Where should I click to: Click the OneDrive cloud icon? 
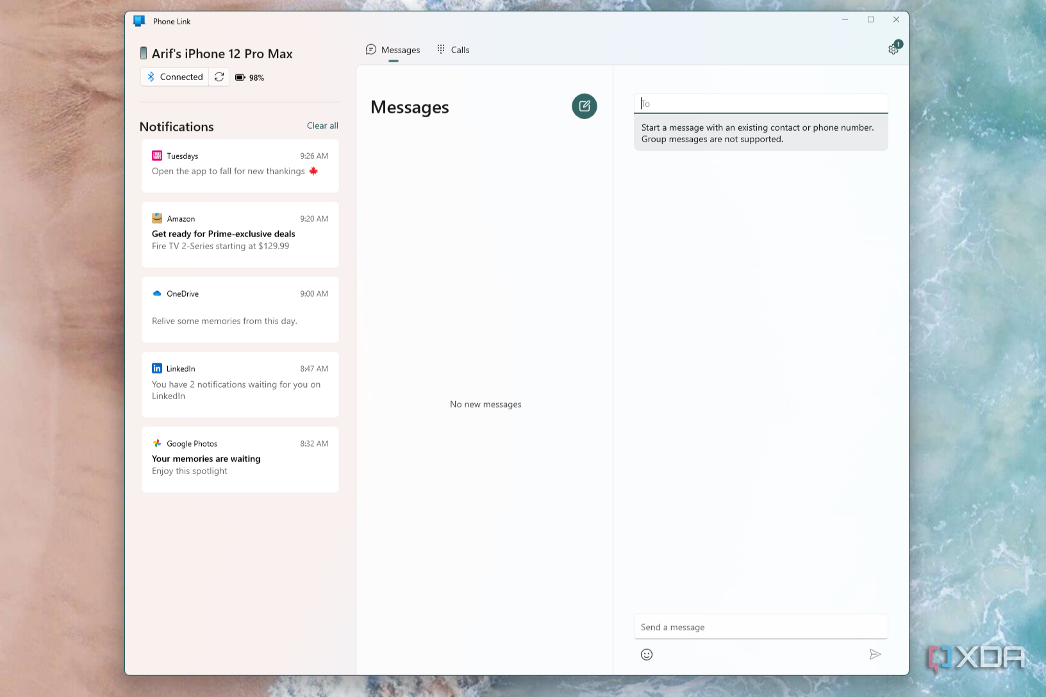click(157, 293)
